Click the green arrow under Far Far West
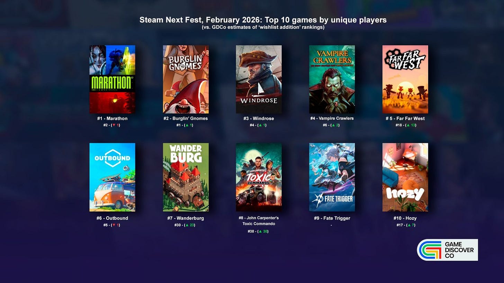Screen dimensions: 504x283 [x=408, y=125]
